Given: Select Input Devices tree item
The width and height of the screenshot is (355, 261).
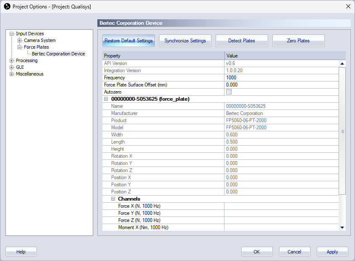Looking at the screenshot, I should pos(30,34).
